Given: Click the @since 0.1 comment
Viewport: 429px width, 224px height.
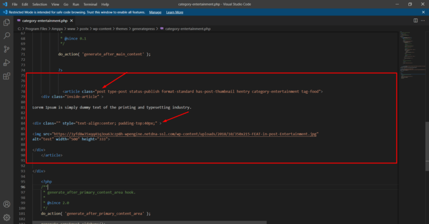Looking at the screenshot, I should pyautogui.click(x=75, y=39).
